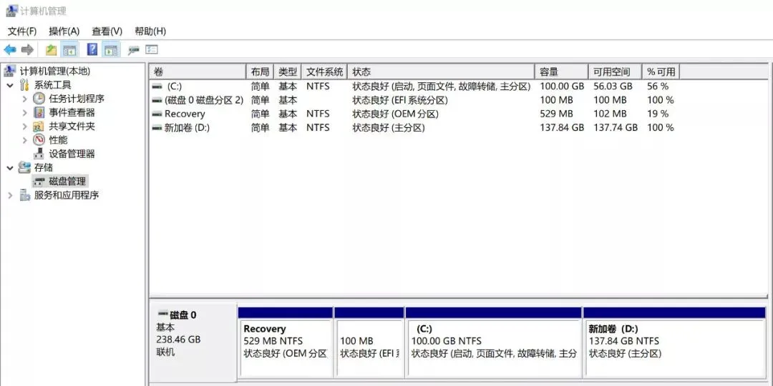Click the Back arrow toolbar icon

[10, 50]
